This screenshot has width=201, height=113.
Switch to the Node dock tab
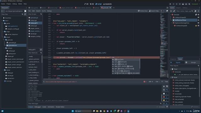pyautogui.click(x=180, y=59)
